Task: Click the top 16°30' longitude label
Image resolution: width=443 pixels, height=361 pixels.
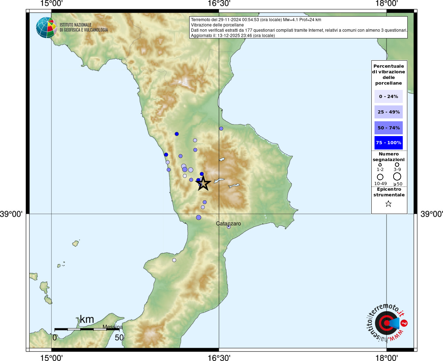Action: pyautogui.click(x=219, y=4)
